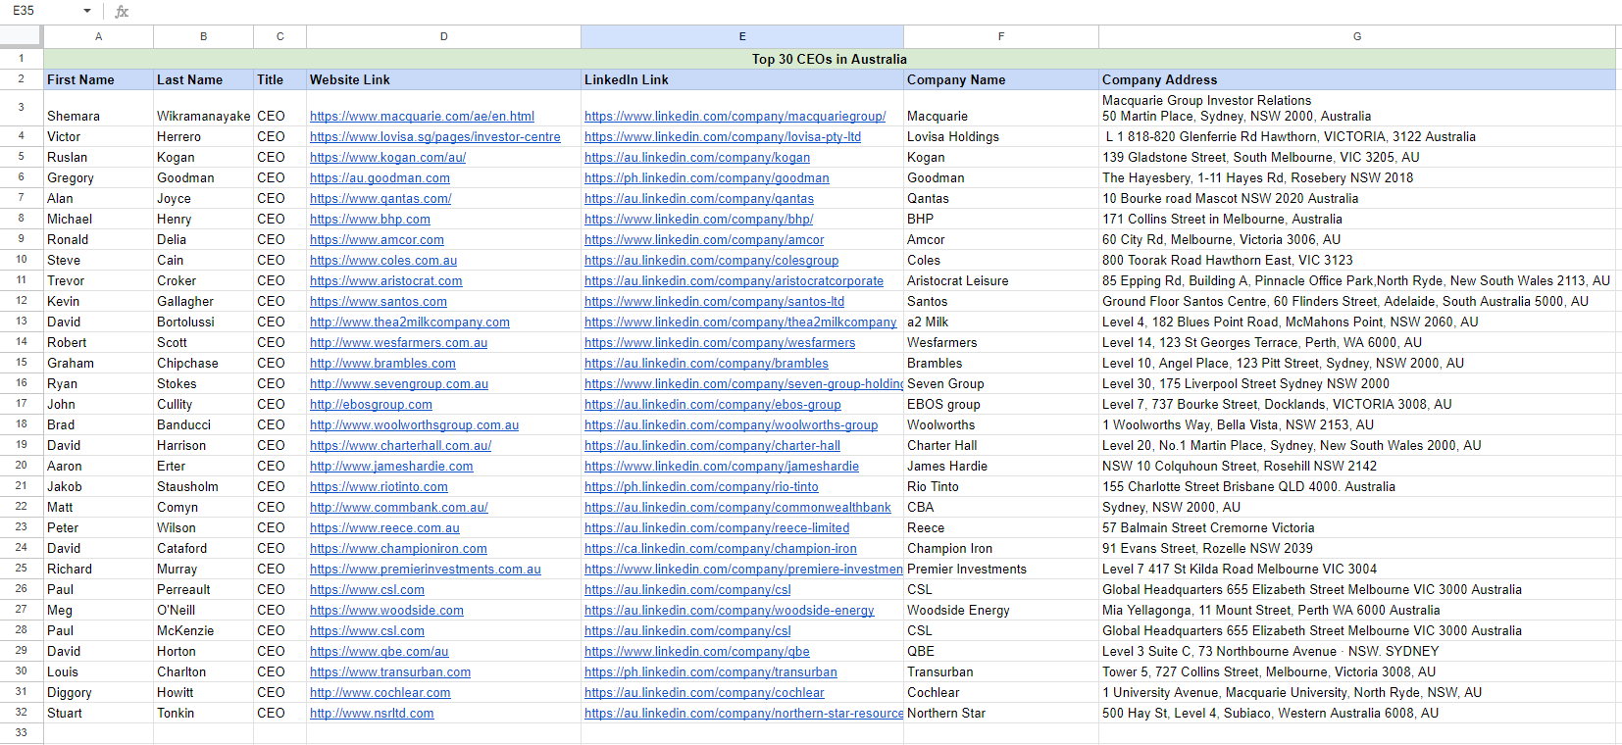
Task: Select the 'Stausholm' last name cell
Action: [x=203, y=487]
